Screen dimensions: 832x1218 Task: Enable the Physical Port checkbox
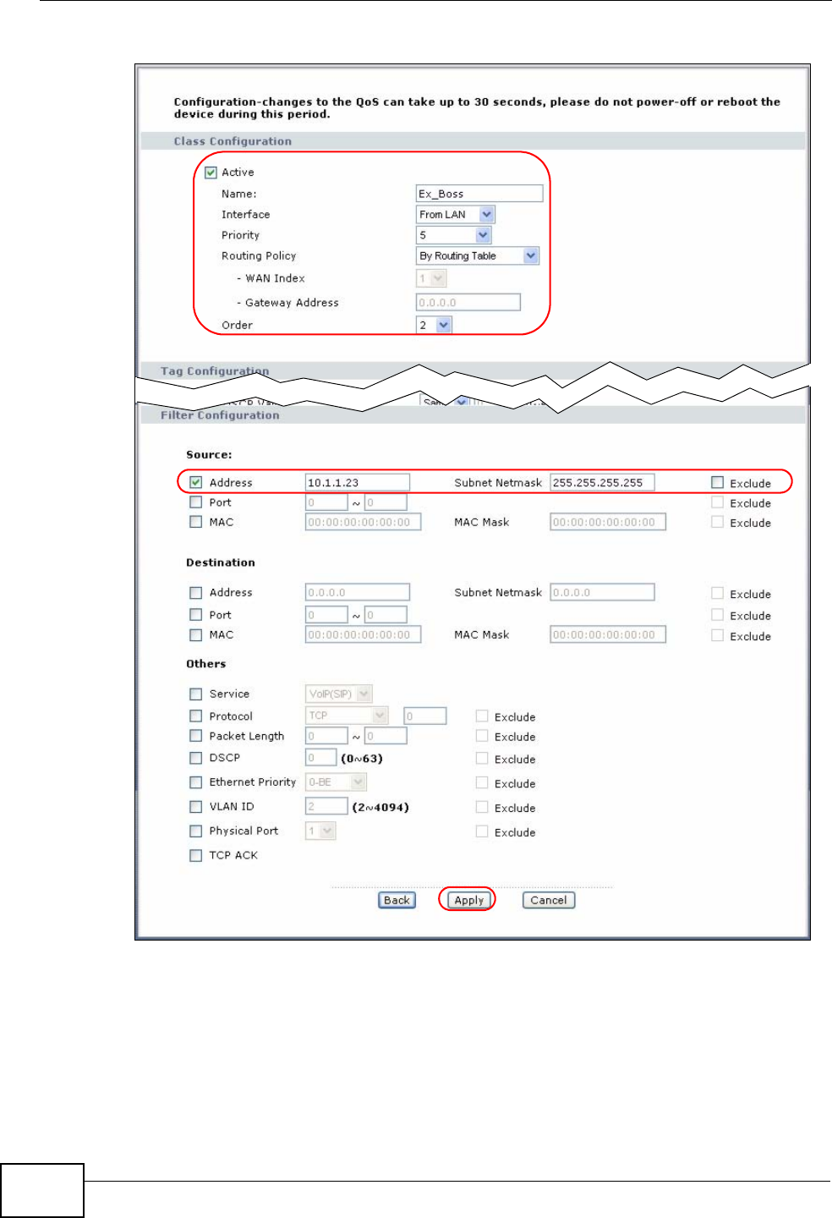196,831
